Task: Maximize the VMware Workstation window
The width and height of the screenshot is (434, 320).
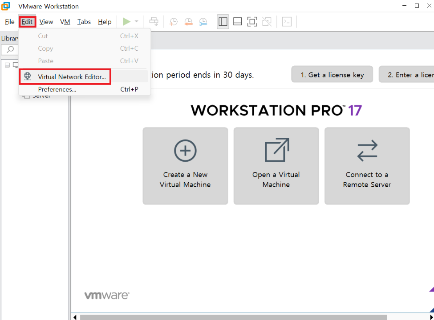Action: pyautogui.click(x=417, y=6)
